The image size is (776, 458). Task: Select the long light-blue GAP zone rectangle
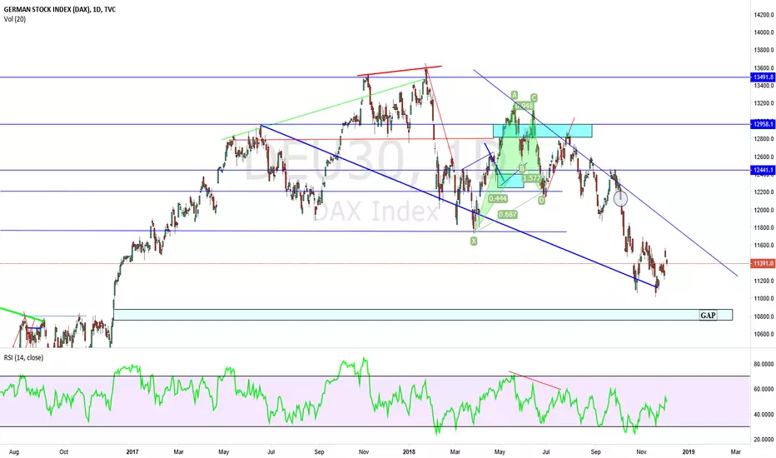[423, 315]
